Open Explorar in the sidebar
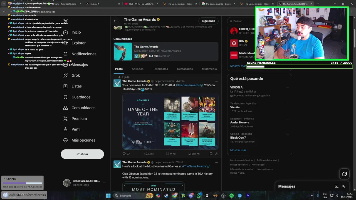This screenshot has width=356, height=200. pyautogui.click(x=74, y=43)
